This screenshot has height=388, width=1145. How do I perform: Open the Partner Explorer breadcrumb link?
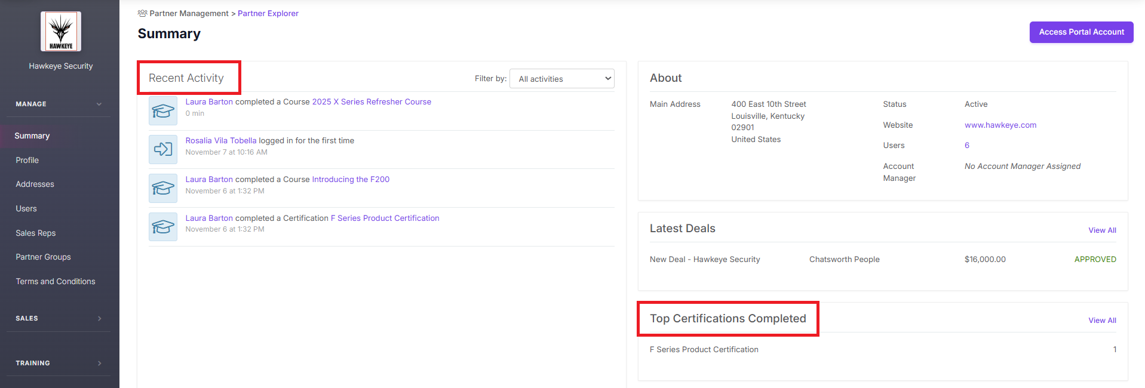(x=268, y=13)
